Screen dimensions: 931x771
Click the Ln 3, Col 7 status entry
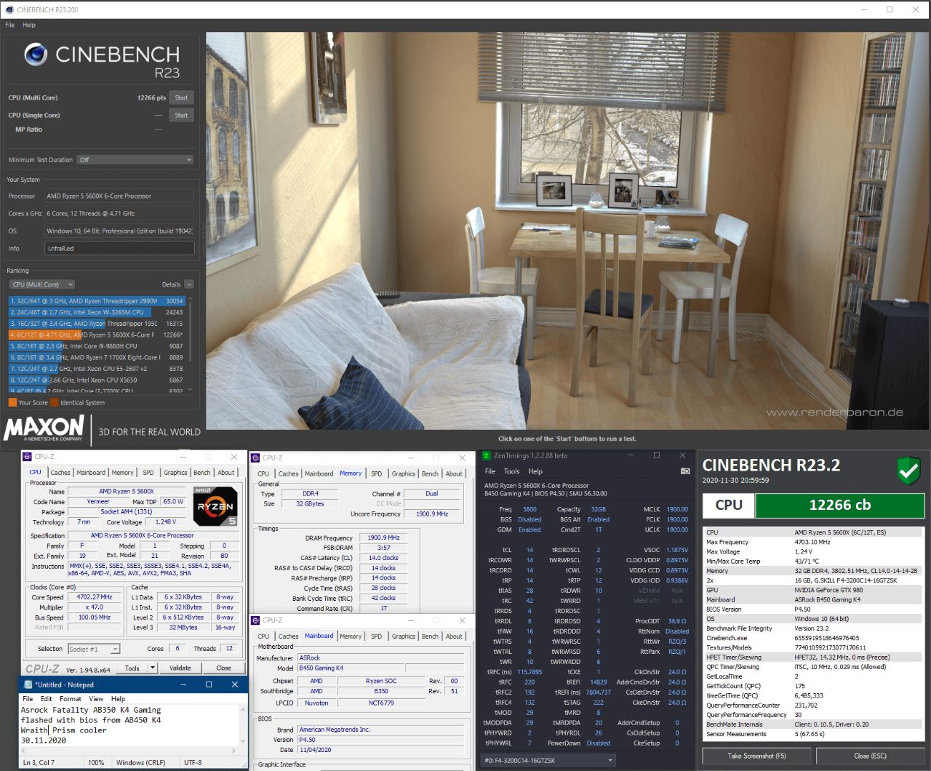click(x=39, y=762)
